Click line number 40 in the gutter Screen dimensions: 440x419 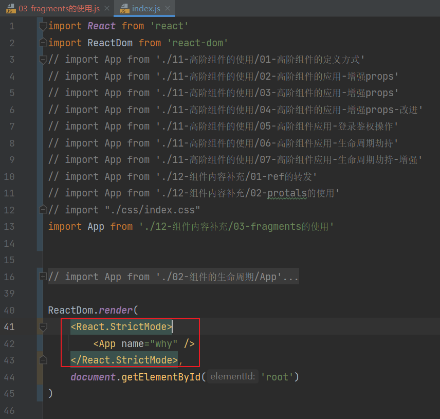(x=9, y=310)
